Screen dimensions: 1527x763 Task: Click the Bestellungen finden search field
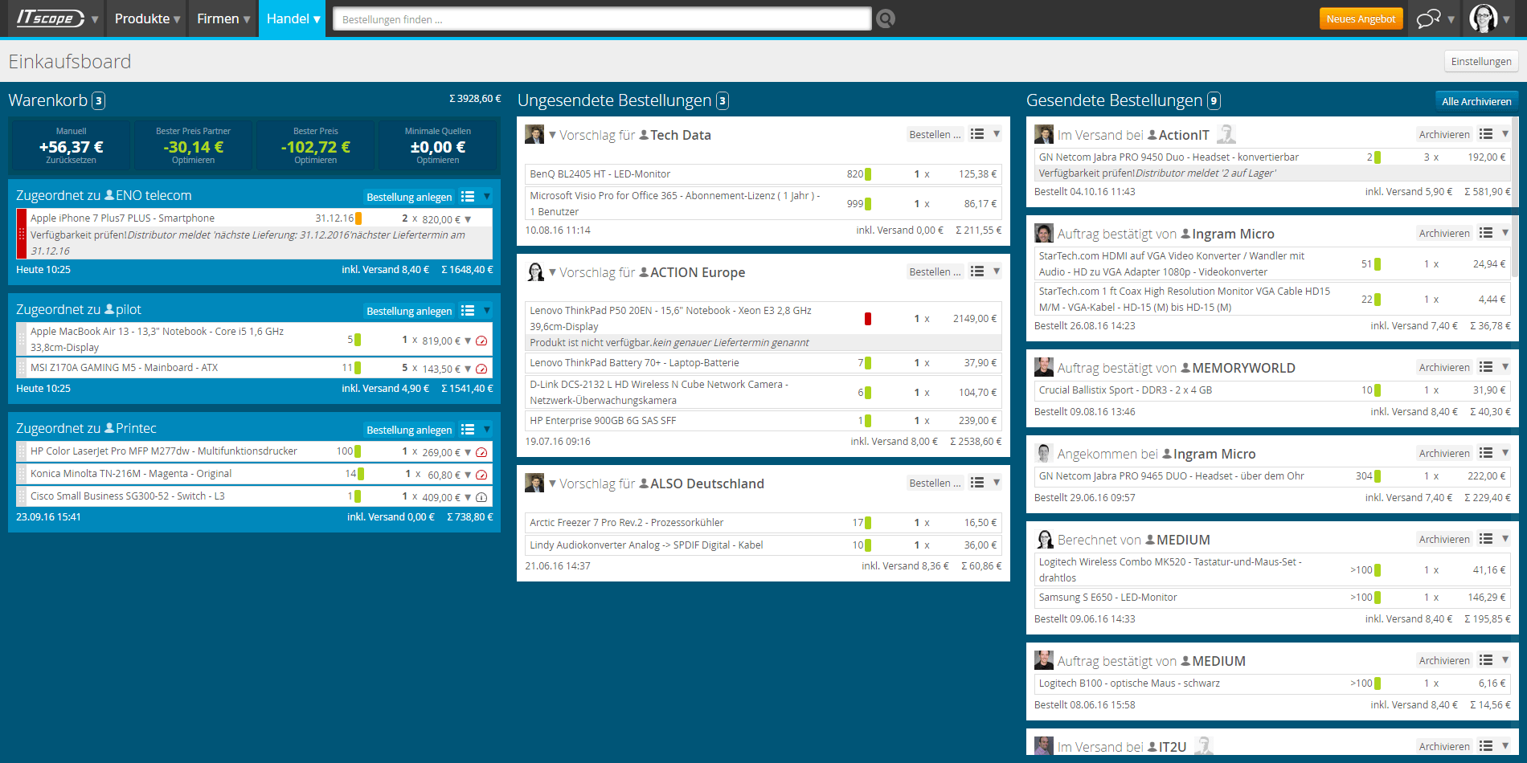point(602,18)
